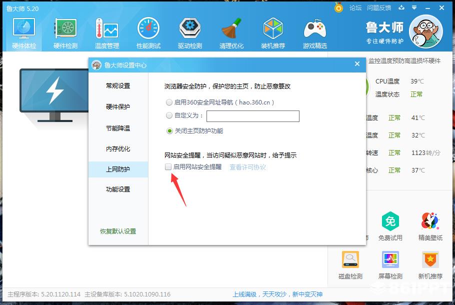Switch to 节能降温 settings tab
455x305 pixels.
click(x=118, y=128)
